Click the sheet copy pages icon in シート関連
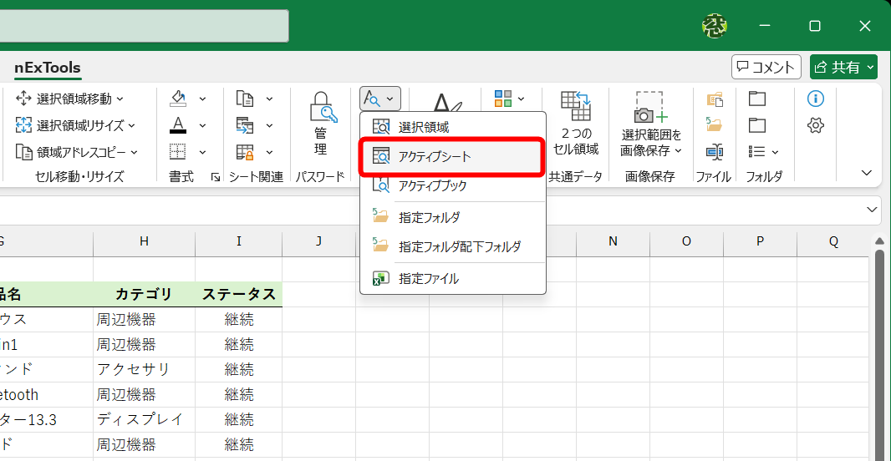This screenshot has height=461, width=891. pos(245,99)
